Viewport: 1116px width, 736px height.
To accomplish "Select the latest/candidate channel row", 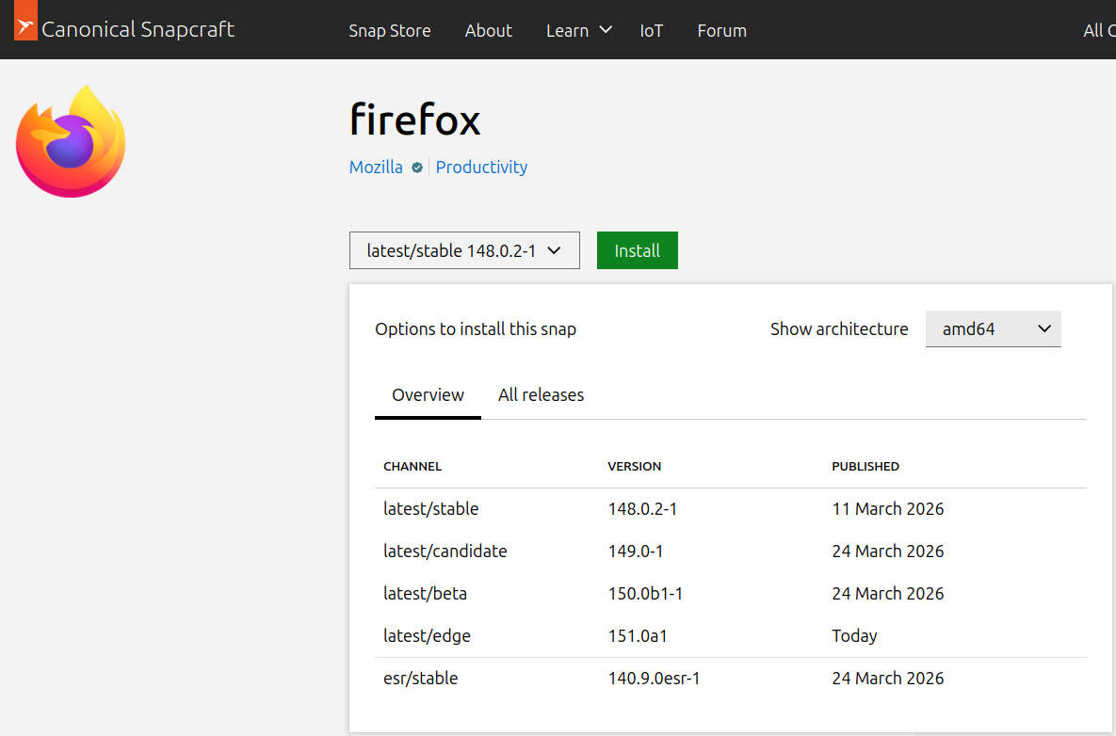I will 445,552.
